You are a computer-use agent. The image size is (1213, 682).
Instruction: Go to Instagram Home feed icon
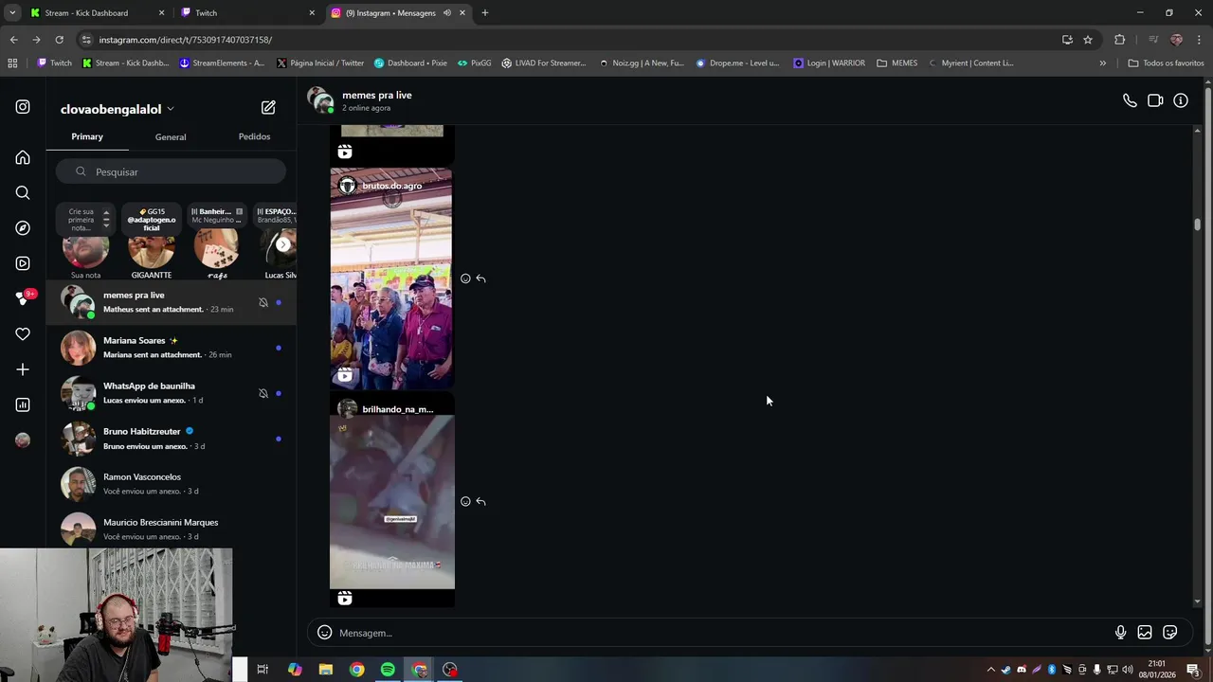tap(23, 157)
